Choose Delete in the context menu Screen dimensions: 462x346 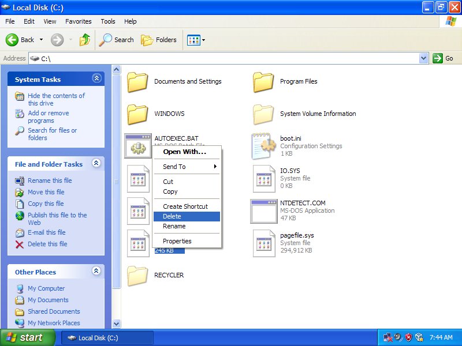(x=187, y=216)
